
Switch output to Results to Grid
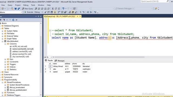(x=73, y=12)
